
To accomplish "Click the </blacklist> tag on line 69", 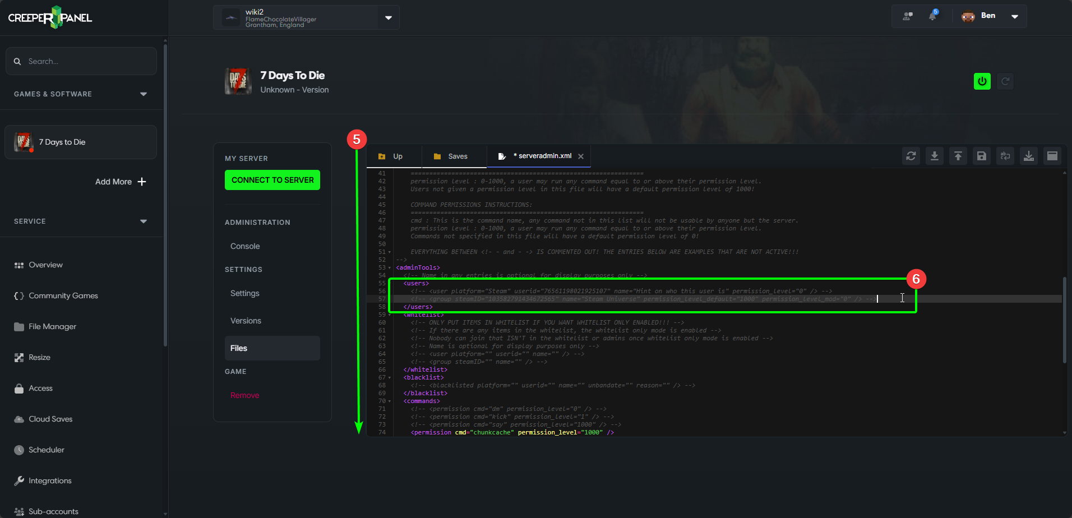I will point(426,394).
